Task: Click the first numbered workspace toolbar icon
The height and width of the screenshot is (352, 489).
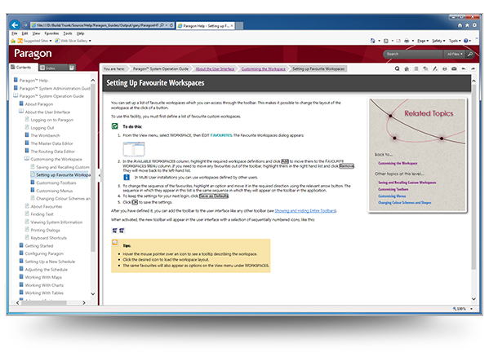Action: tap(114, 231)
